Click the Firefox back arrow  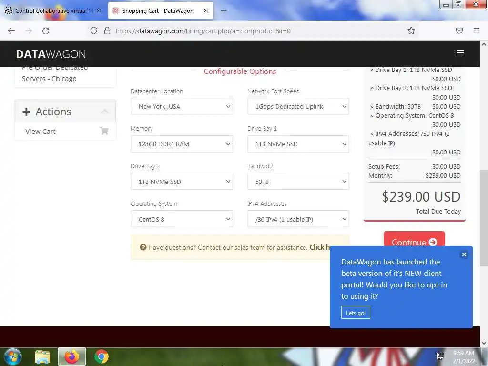point(11,31)
